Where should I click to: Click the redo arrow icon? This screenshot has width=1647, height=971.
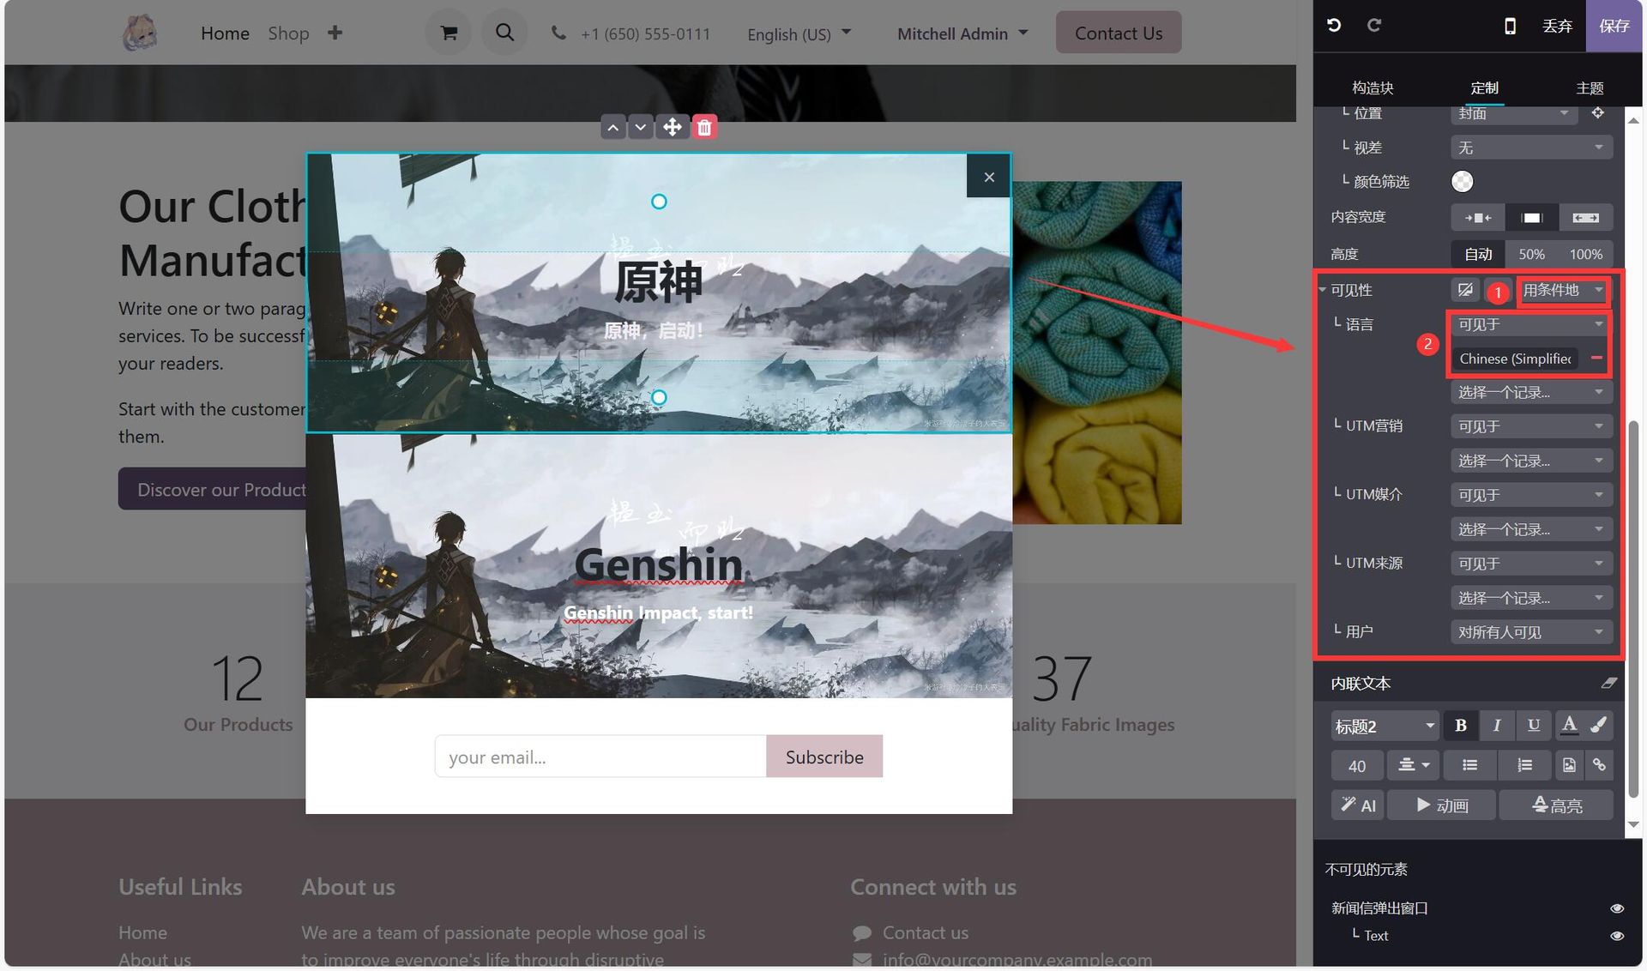pyautogui.click(x=1374, y=25)
